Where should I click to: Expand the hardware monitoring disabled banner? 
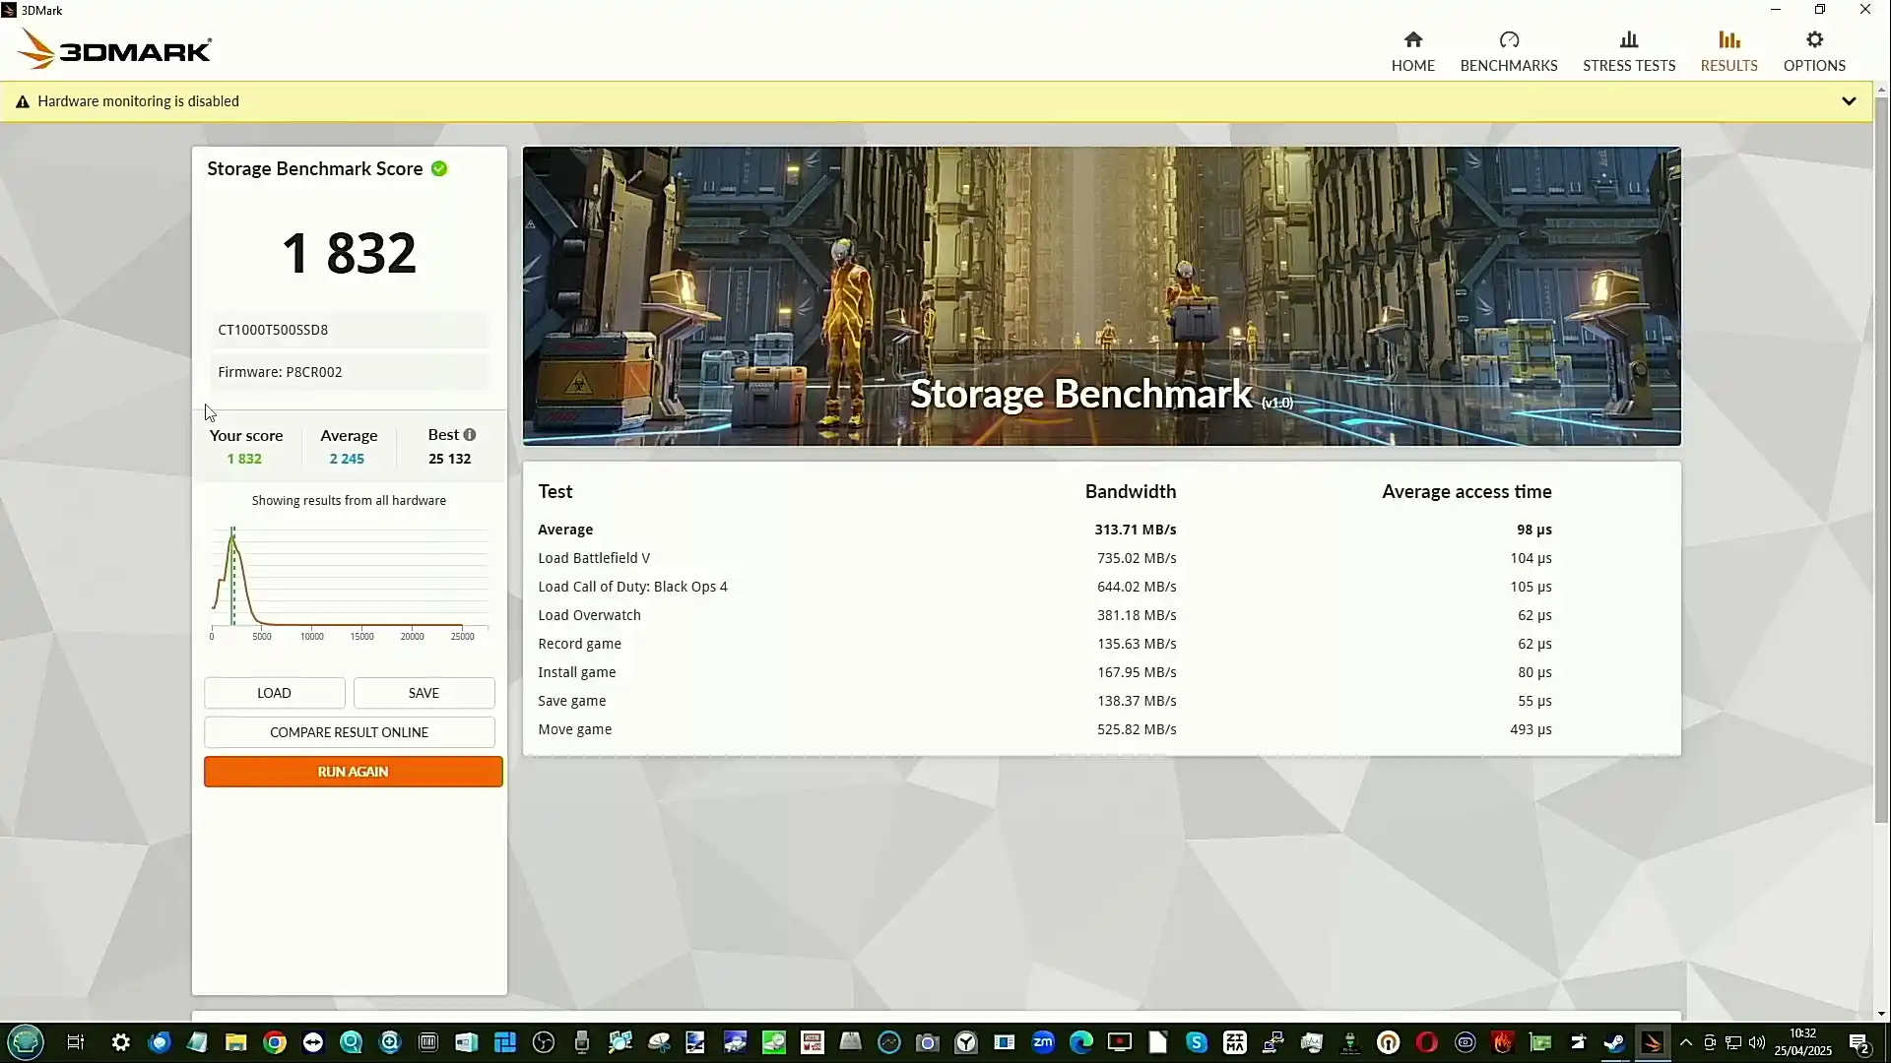click(x=1848, y=101)
